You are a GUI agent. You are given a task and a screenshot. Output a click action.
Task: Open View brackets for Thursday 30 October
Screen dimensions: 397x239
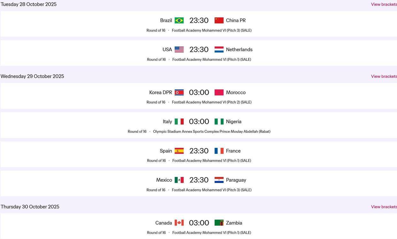(x=384, y=207)
